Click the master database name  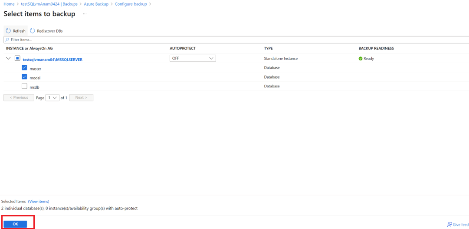click(35, 69)
